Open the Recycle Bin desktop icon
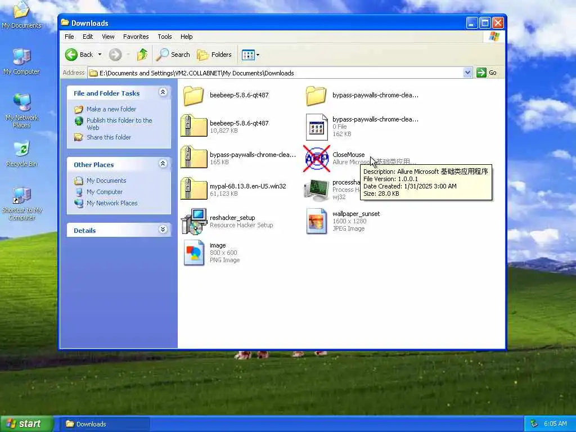The width and height of the screenshot is (576, 432). tap(22, 154)
